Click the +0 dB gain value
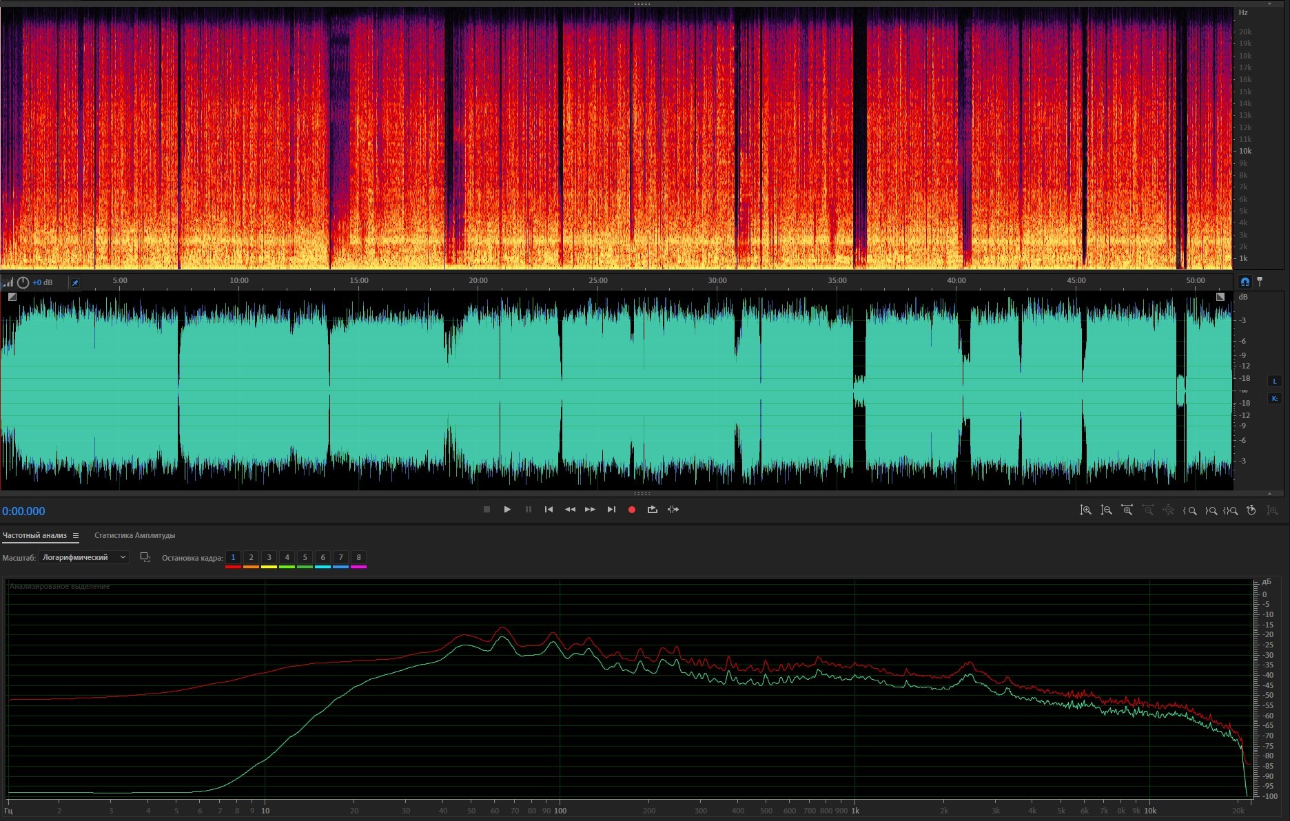 (43, 282)
